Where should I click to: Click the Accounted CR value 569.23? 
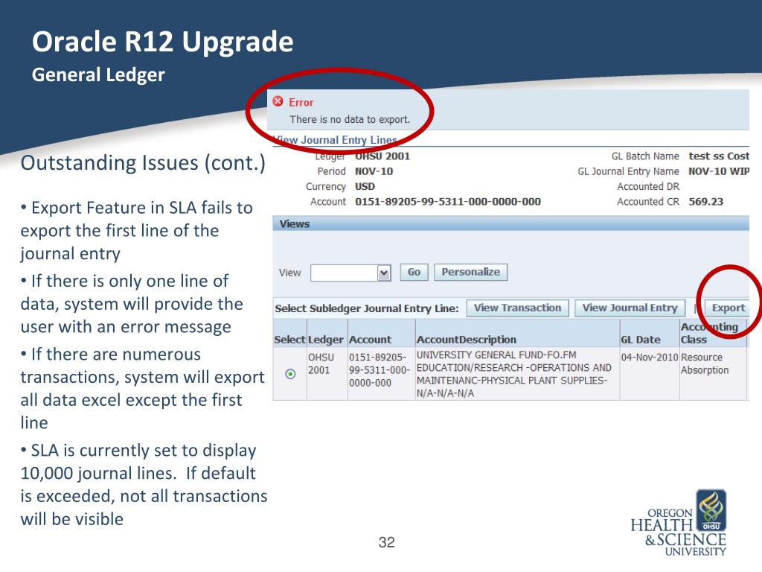click(705, 201)
